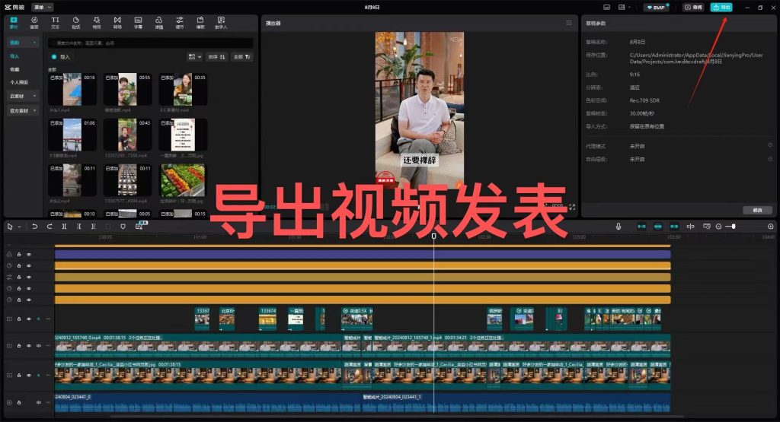Open the 全部 filter dropdown
The image size is (780, 422).
[242, 57]
